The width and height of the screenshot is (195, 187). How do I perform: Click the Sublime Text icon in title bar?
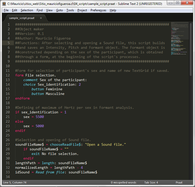click(x=4, y=4)
